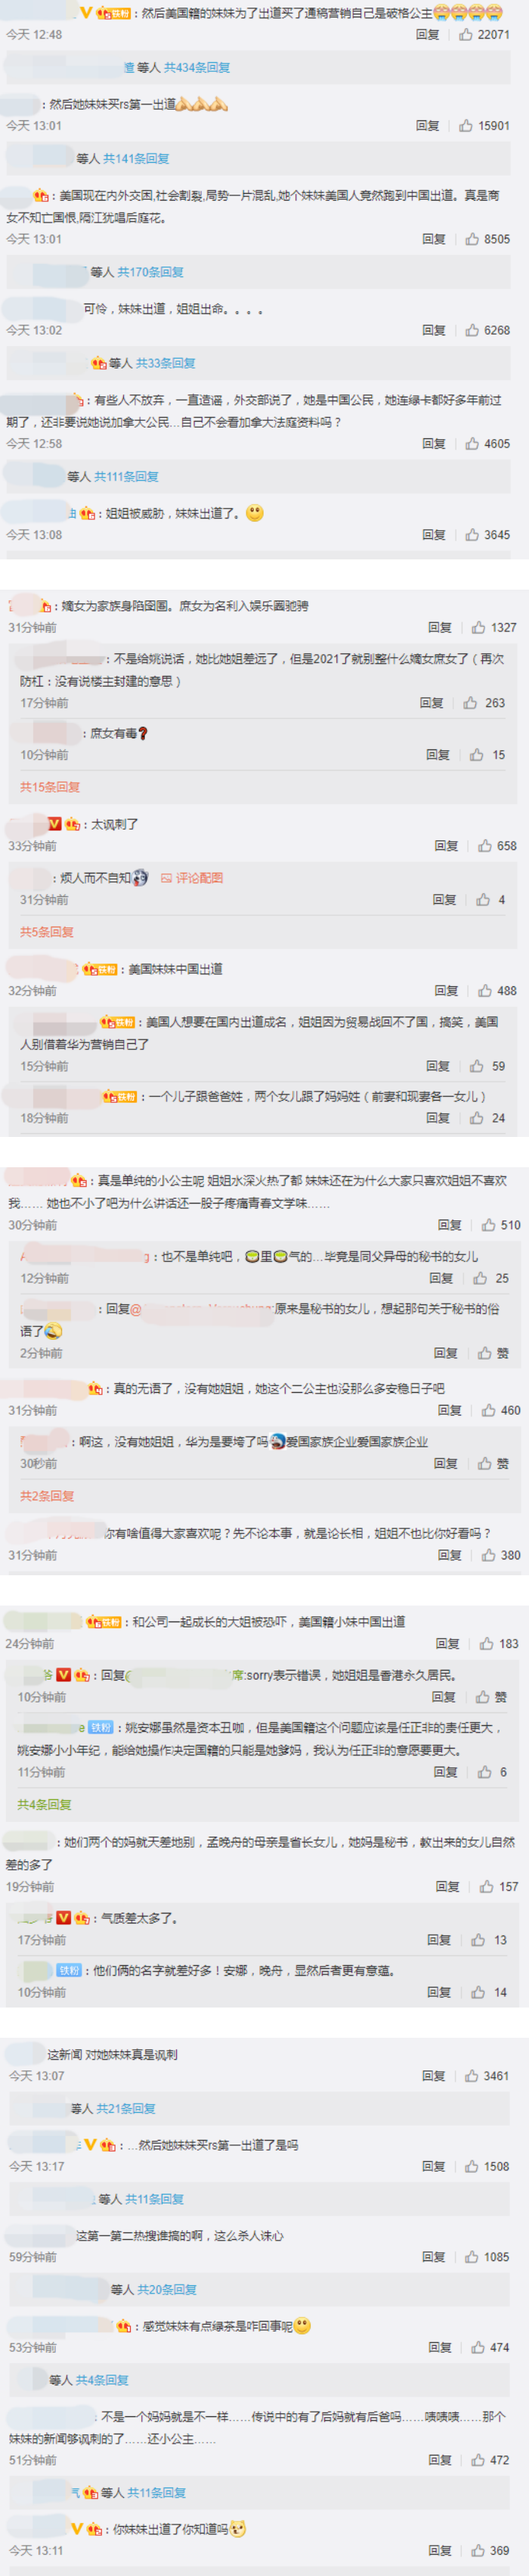Like the comment with 1327 likes
Image resolution: width=529 pixels, height=2576 pixels.
[x=478, y=627]
